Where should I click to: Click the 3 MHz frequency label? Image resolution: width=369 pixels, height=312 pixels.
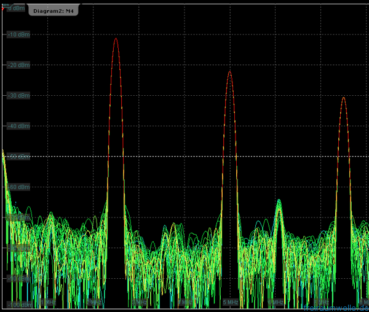139,303
